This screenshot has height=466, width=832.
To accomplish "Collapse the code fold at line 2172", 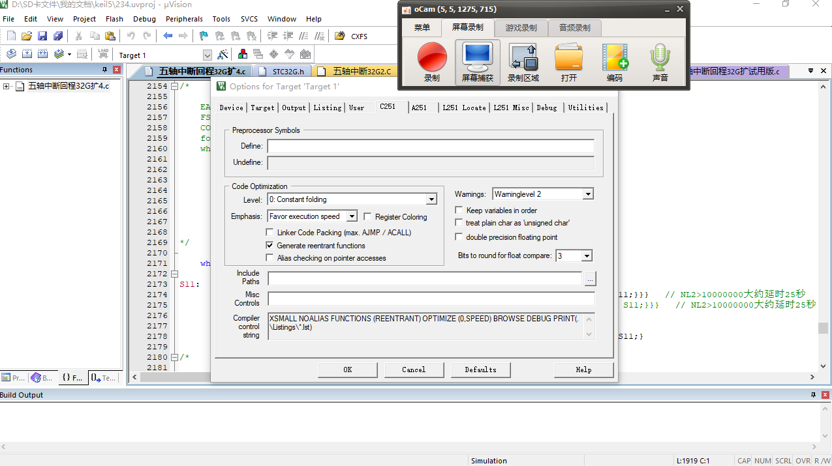I will click(174, 274).
